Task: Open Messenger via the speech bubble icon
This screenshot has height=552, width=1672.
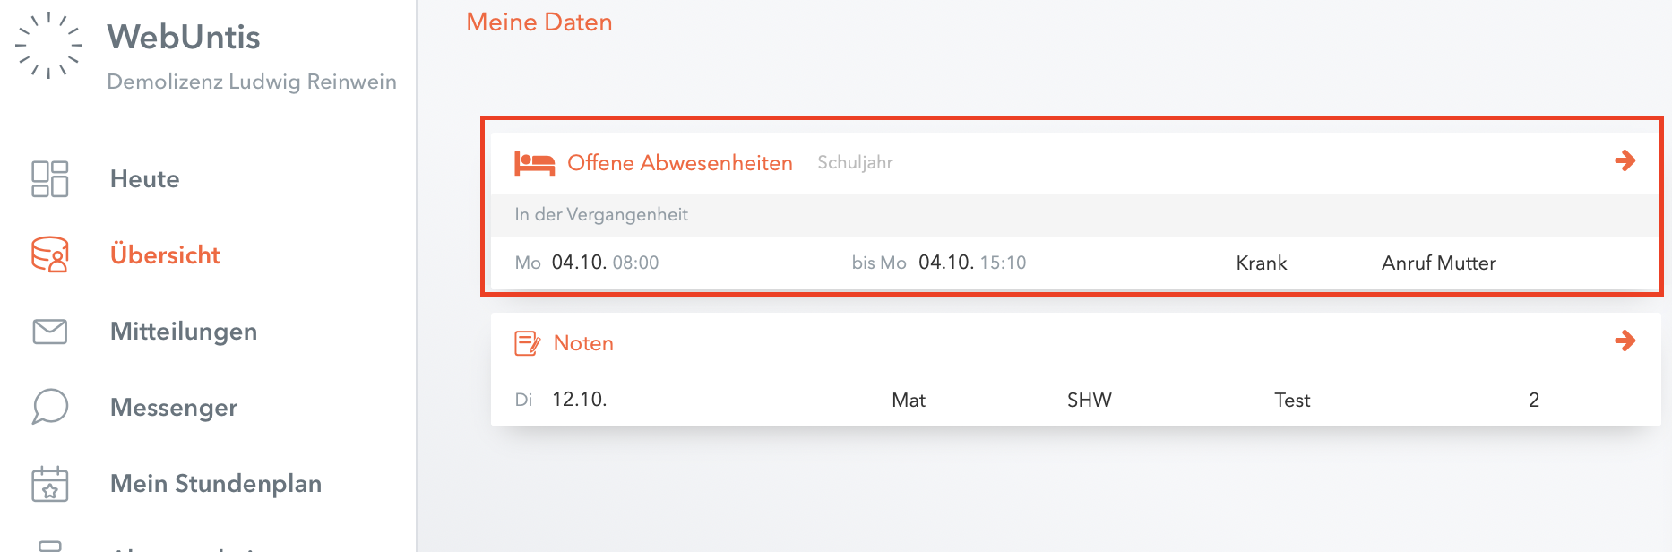Action: [50, 407]
